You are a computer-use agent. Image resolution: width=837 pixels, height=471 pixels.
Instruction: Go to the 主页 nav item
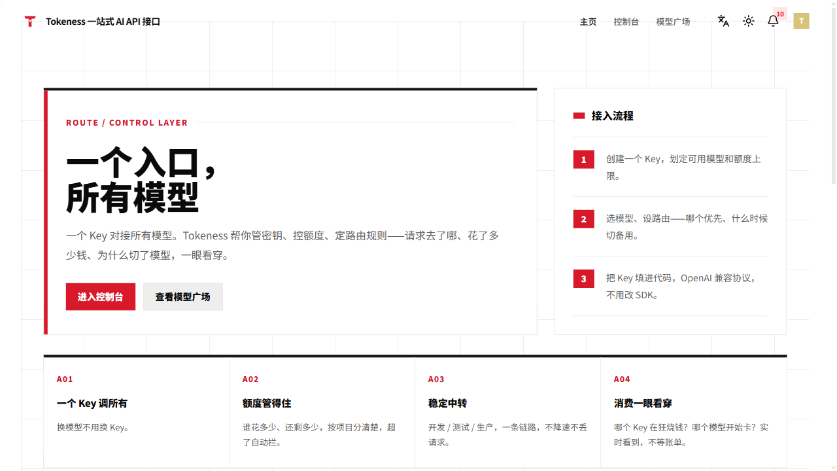point(588,22)
